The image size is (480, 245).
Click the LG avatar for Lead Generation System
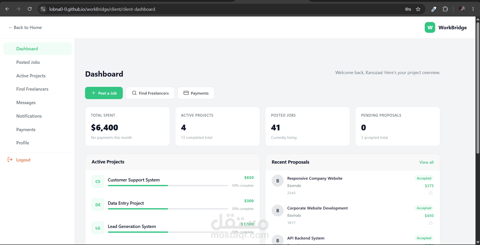(98, 228)
